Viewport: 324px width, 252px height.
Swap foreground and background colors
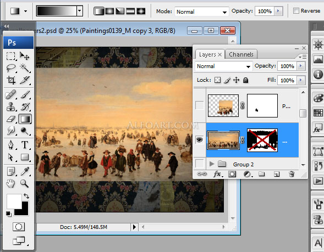click(x=26, y=195)
